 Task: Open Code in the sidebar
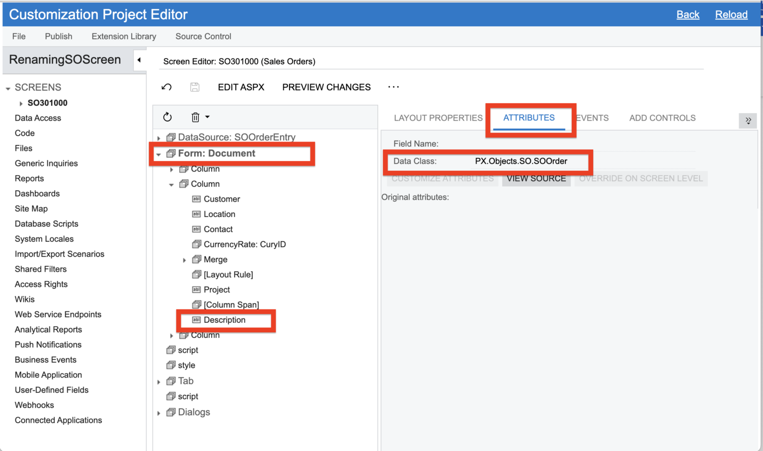point(25,133)
